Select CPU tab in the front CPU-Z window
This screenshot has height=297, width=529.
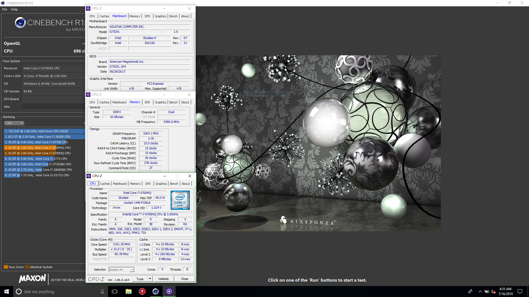pos(93,183)
